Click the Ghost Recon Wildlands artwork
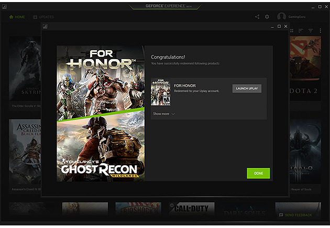Screen dimensions: 330x228 click(101, 147)
